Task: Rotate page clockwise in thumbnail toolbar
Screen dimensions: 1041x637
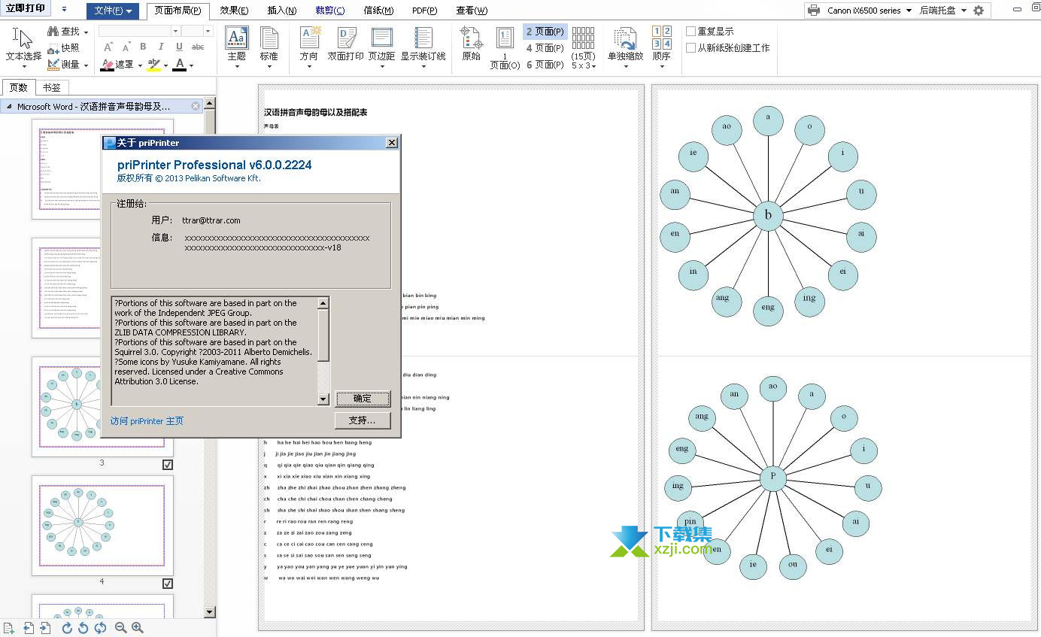Action: 67,628
